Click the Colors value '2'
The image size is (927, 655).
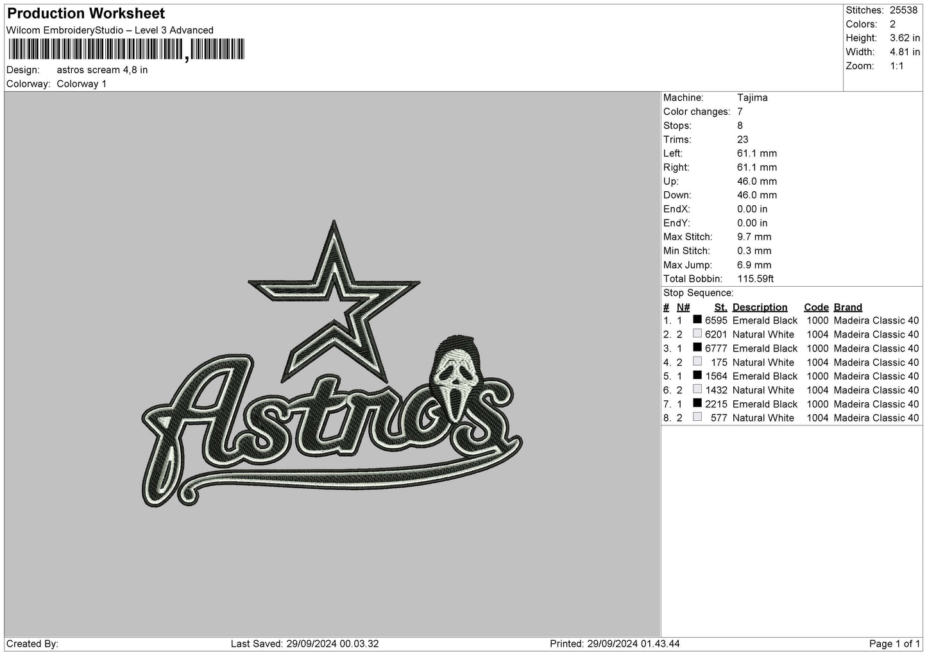(x=892, y=24)
